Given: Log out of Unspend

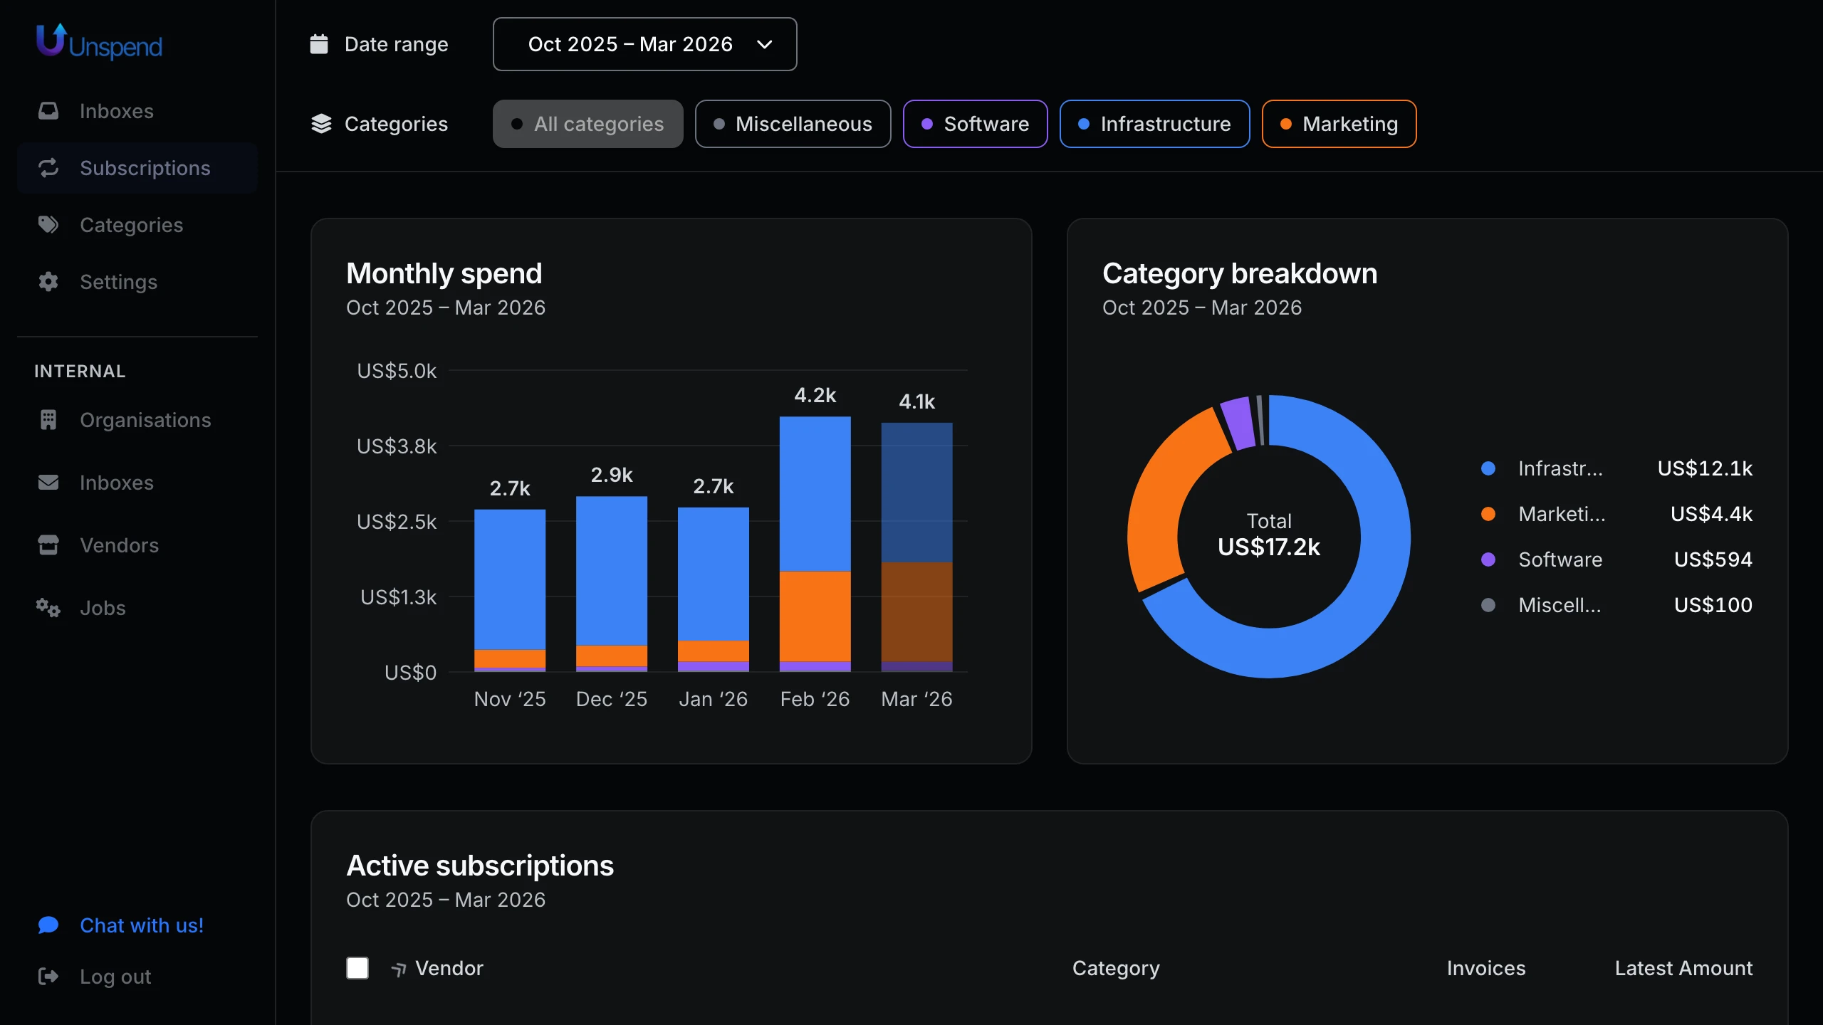Looking at the screenshot, I should [x=115, y=977].
